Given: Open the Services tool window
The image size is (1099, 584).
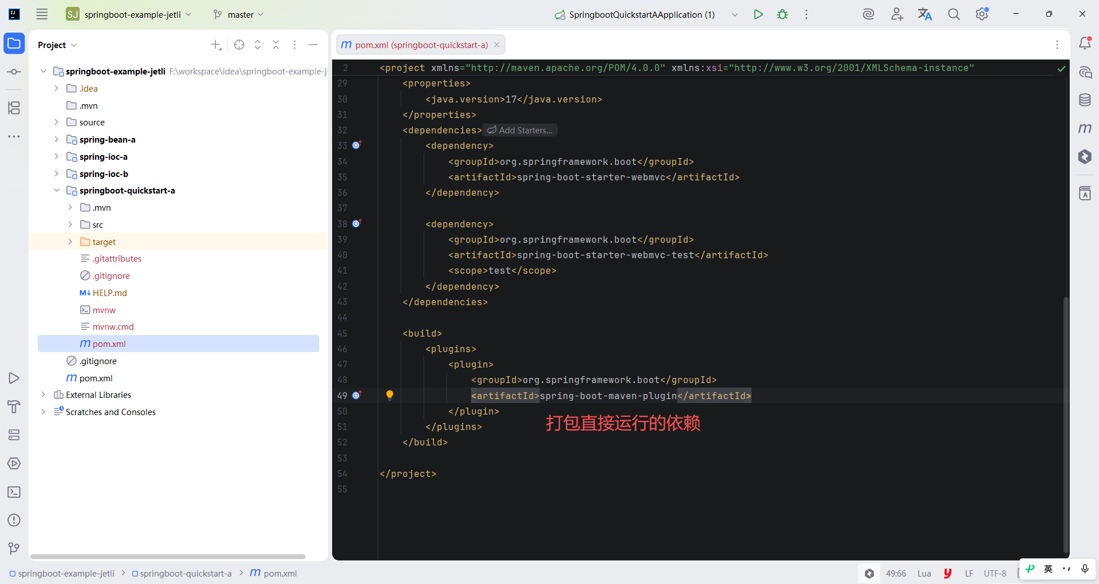Looking at the screenshot, I should (14, 435).
